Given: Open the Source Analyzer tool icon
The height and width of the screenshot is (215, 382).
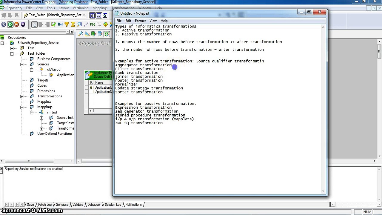Looking at the screenshot, I should 81,34.
